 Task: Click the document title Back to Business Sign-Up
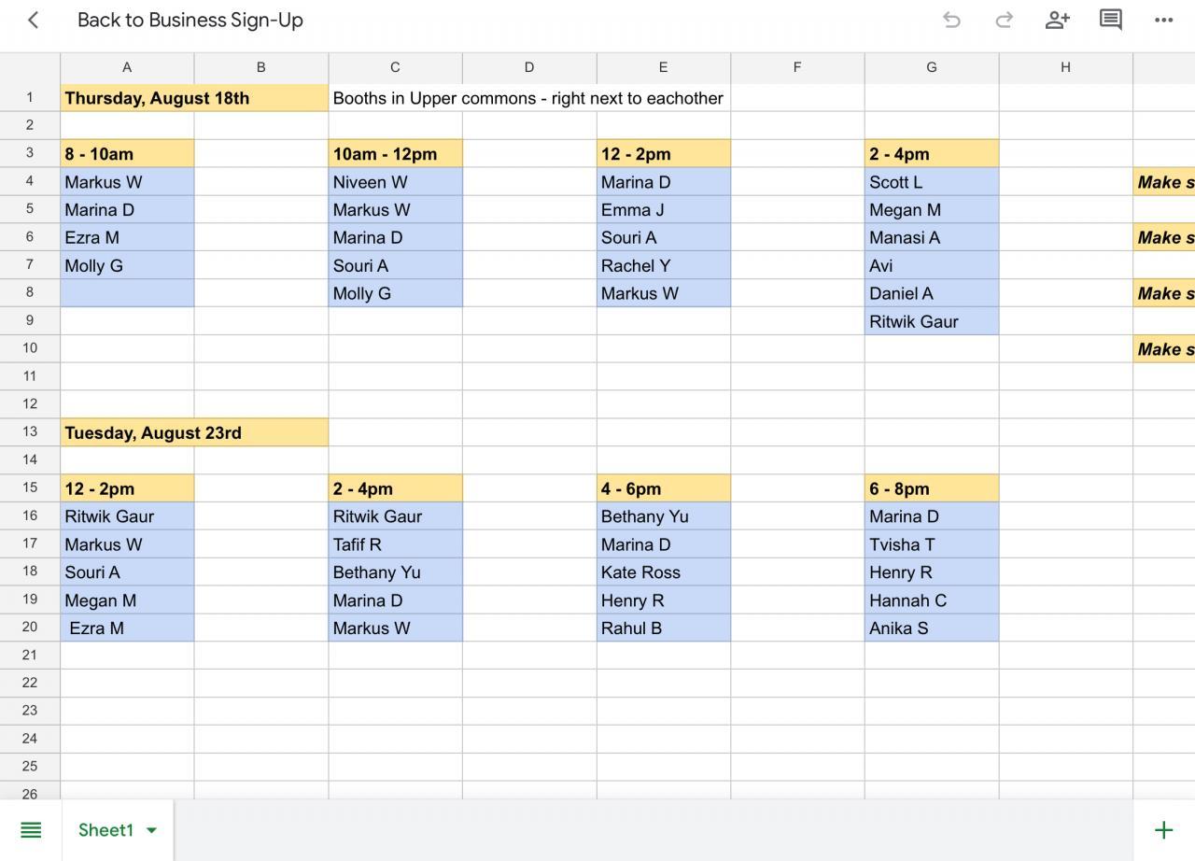[190, 20]
